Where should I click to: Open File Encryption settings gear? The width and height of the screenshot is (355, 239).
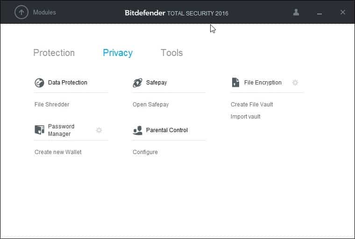pyautogui.click(x=295, y=83)
